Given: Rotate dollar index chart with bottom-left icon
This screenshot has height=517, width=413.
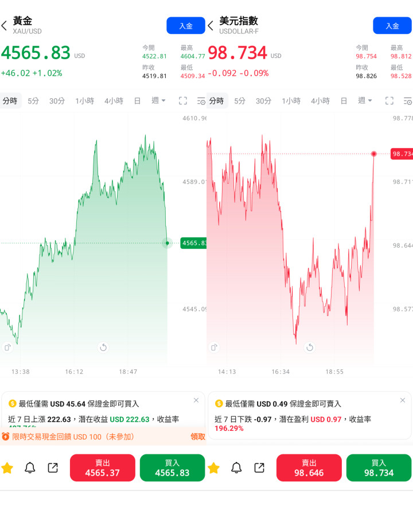Looking at the screenshot, I should [x=214, y=347].
